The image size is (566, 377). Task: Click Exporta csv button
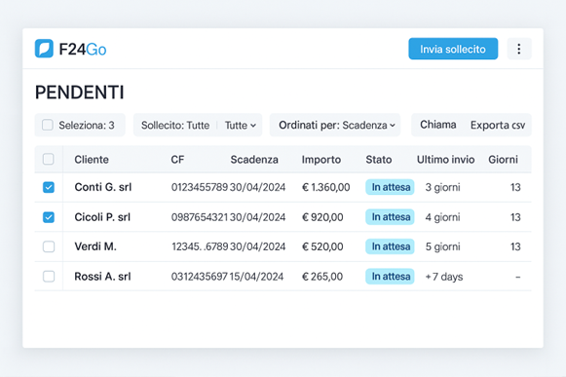pos(498,125)
